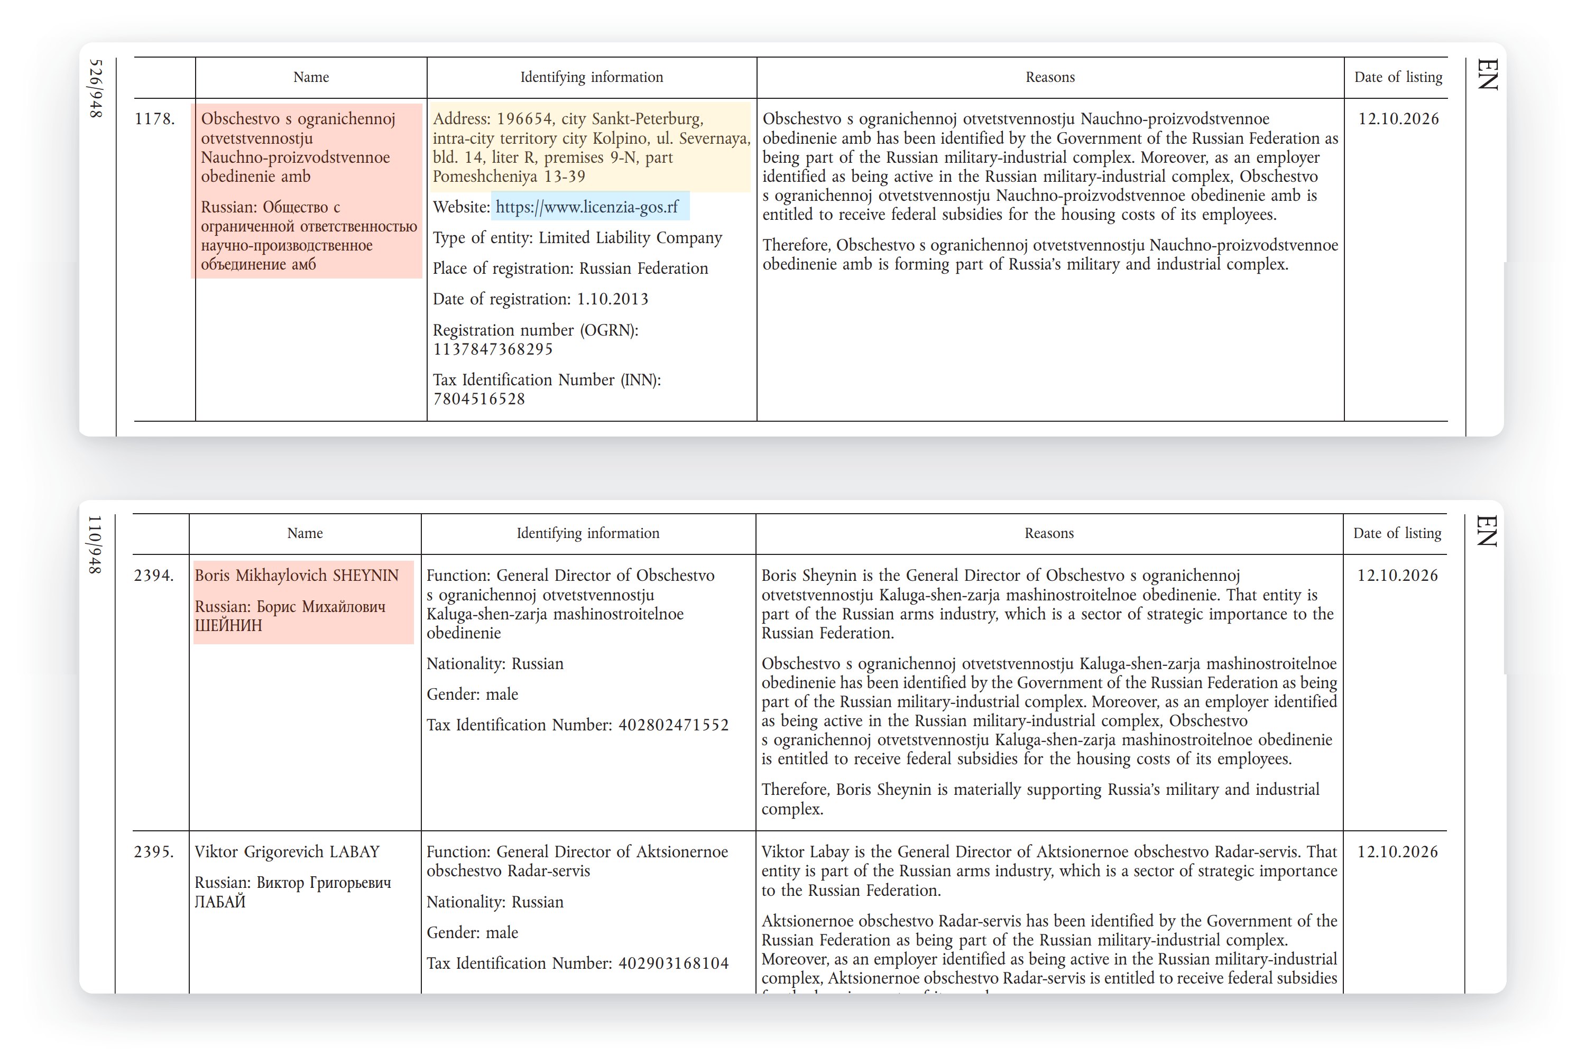Click the page number 110/948 label
The image size is (1586, 1057).
(95, 545)
